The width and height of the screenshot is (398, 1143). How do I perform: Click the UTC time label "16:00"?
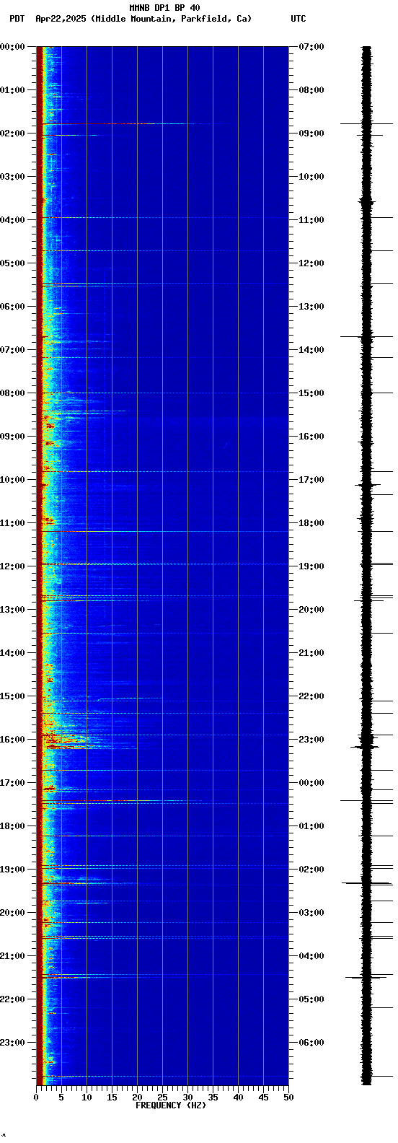(x=311, y=437)
